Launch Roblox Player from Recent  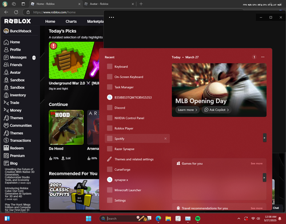point(137,128)
